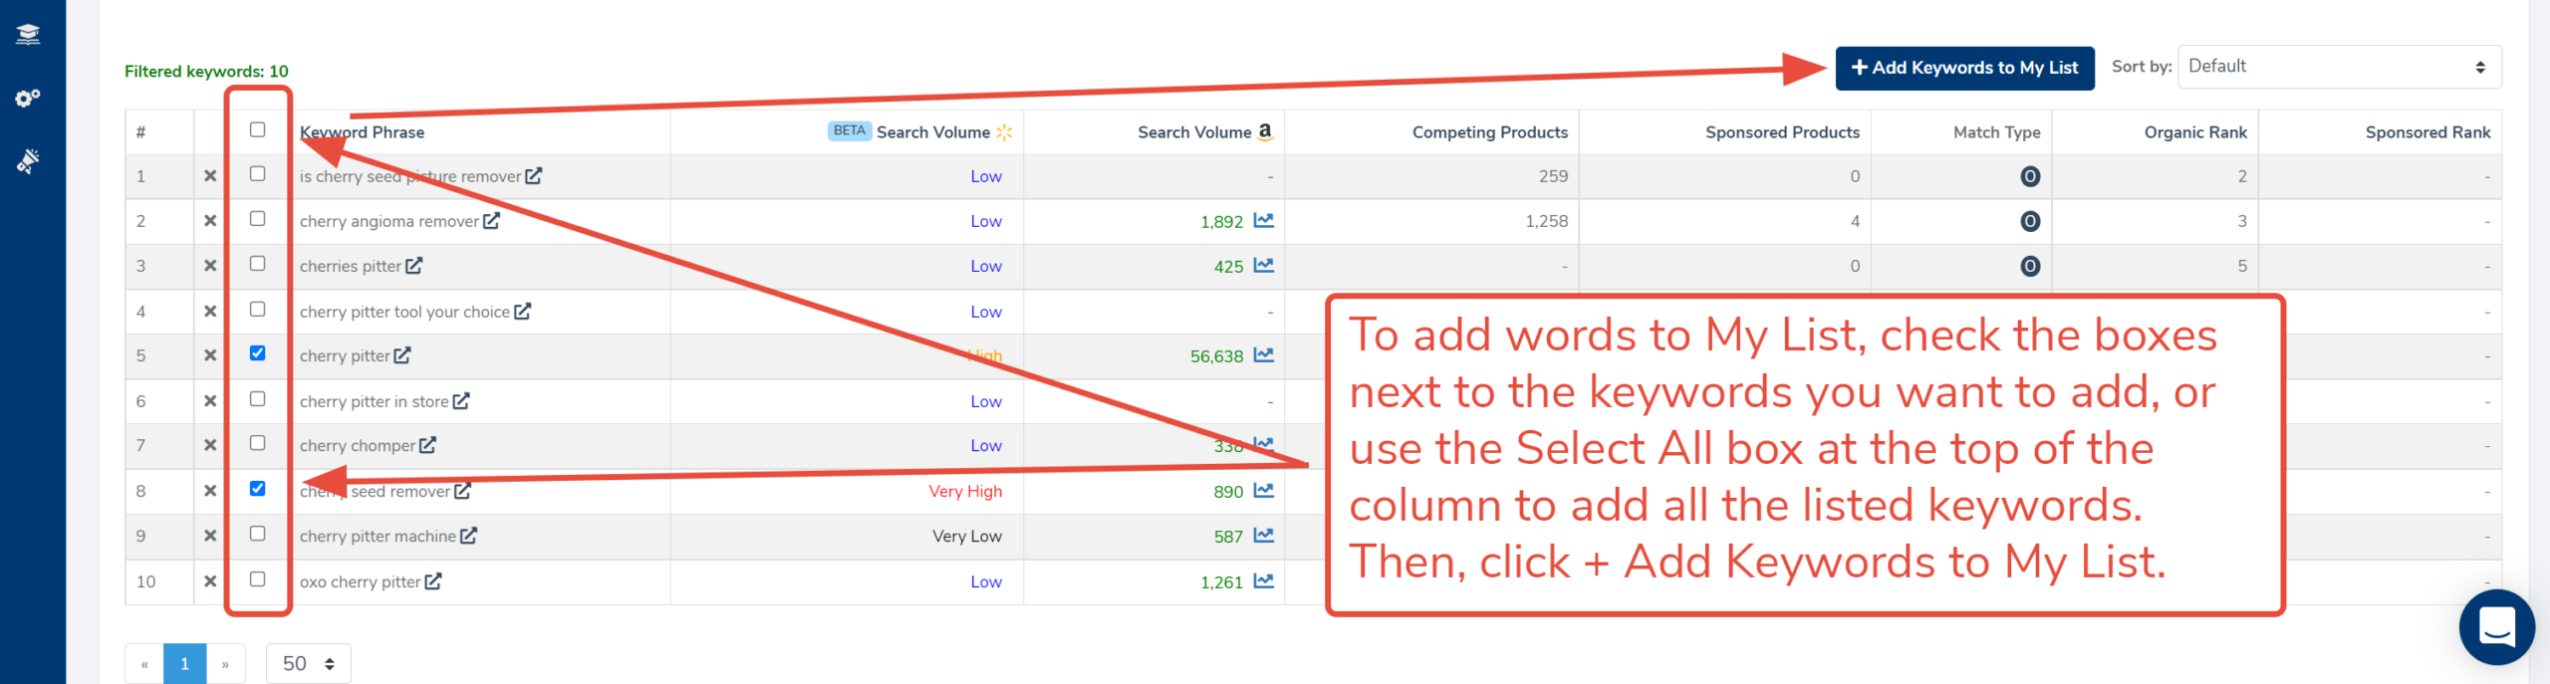
Task: Go to page 1 in pagination
Action: [184, 664]
